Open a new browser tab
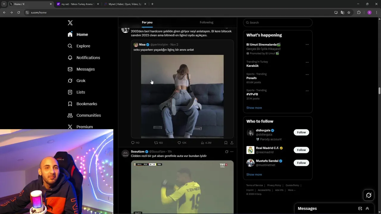Viewport: 381px width, 214px height. pyautogui.click(x=152, y=4)
